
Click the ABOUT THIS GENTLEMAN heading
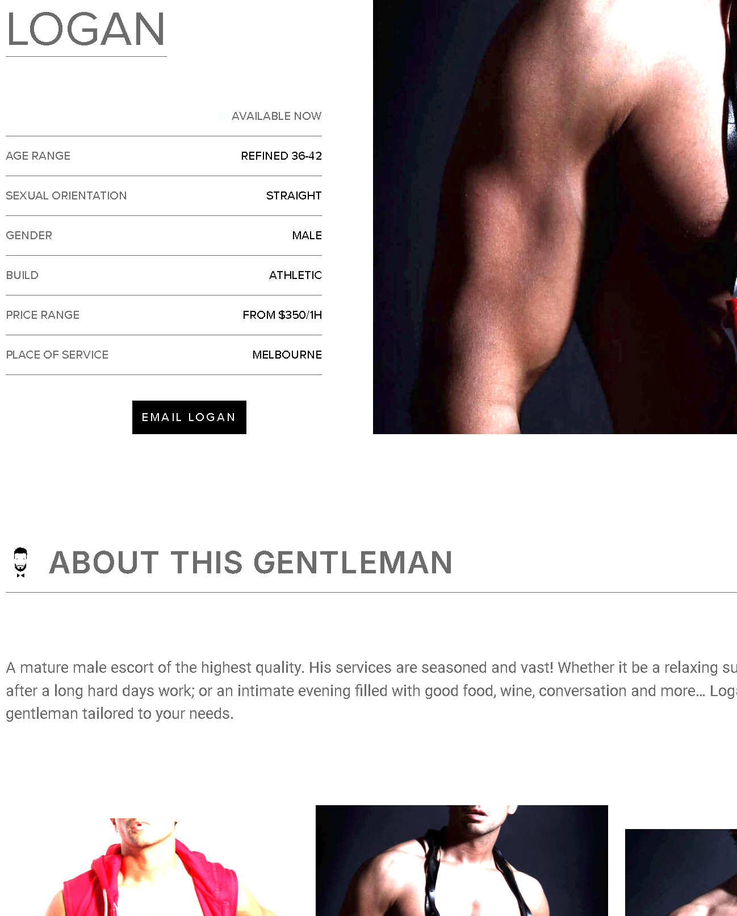pyautogui.click(x=250, y=563)
